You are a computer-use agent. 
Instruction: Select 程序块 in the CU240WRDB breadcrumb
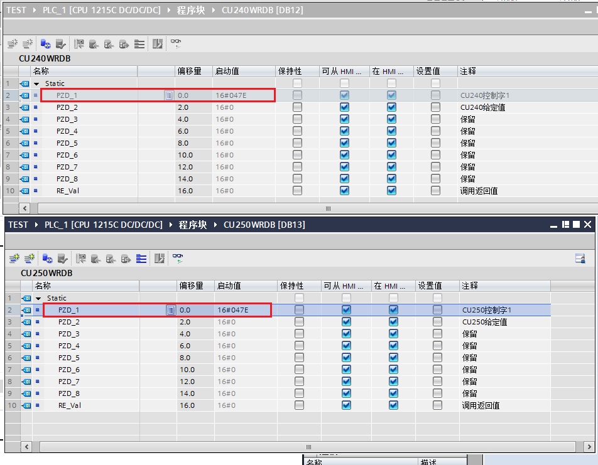coord(191,10)
